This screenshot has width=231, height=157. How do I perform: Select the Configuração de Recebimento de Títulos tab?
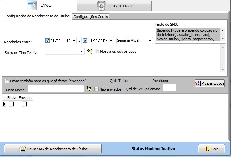[x=37, y=16]
